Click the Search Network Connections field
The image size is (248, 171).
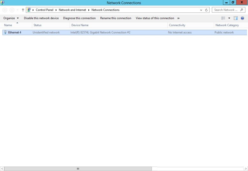click(226, 10)
